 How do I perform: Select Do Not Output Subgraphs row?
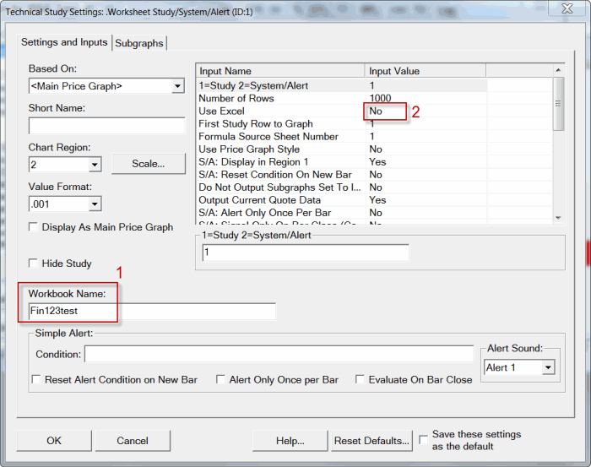coord(341,187)
